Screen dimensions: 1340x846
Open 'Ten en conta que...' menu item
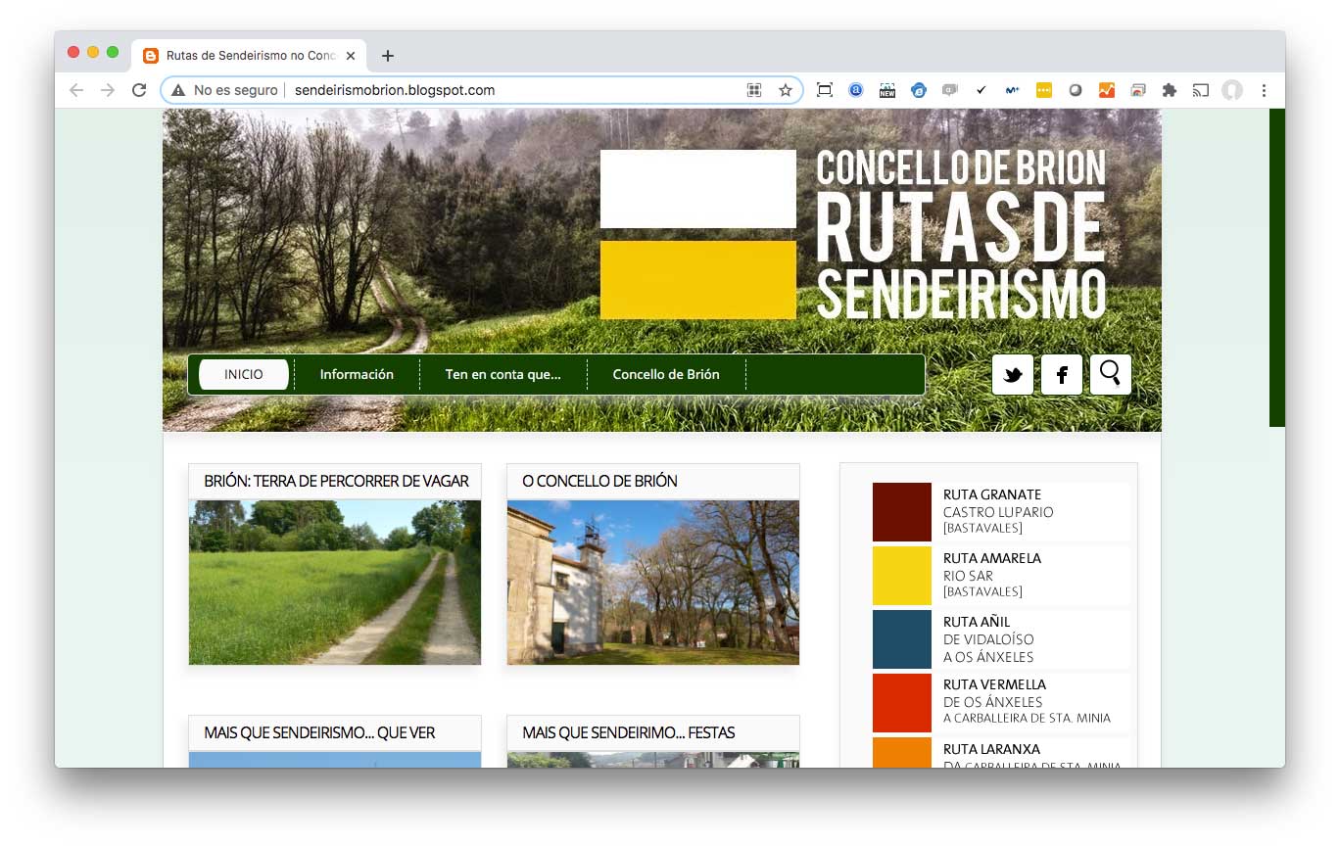pyautogui.click(x=502, y=374)
